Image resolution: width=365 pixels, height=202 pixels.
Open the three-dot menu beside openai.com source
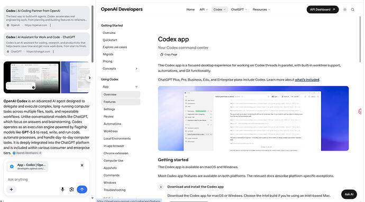pyautogui.click(x=50, y=25)
